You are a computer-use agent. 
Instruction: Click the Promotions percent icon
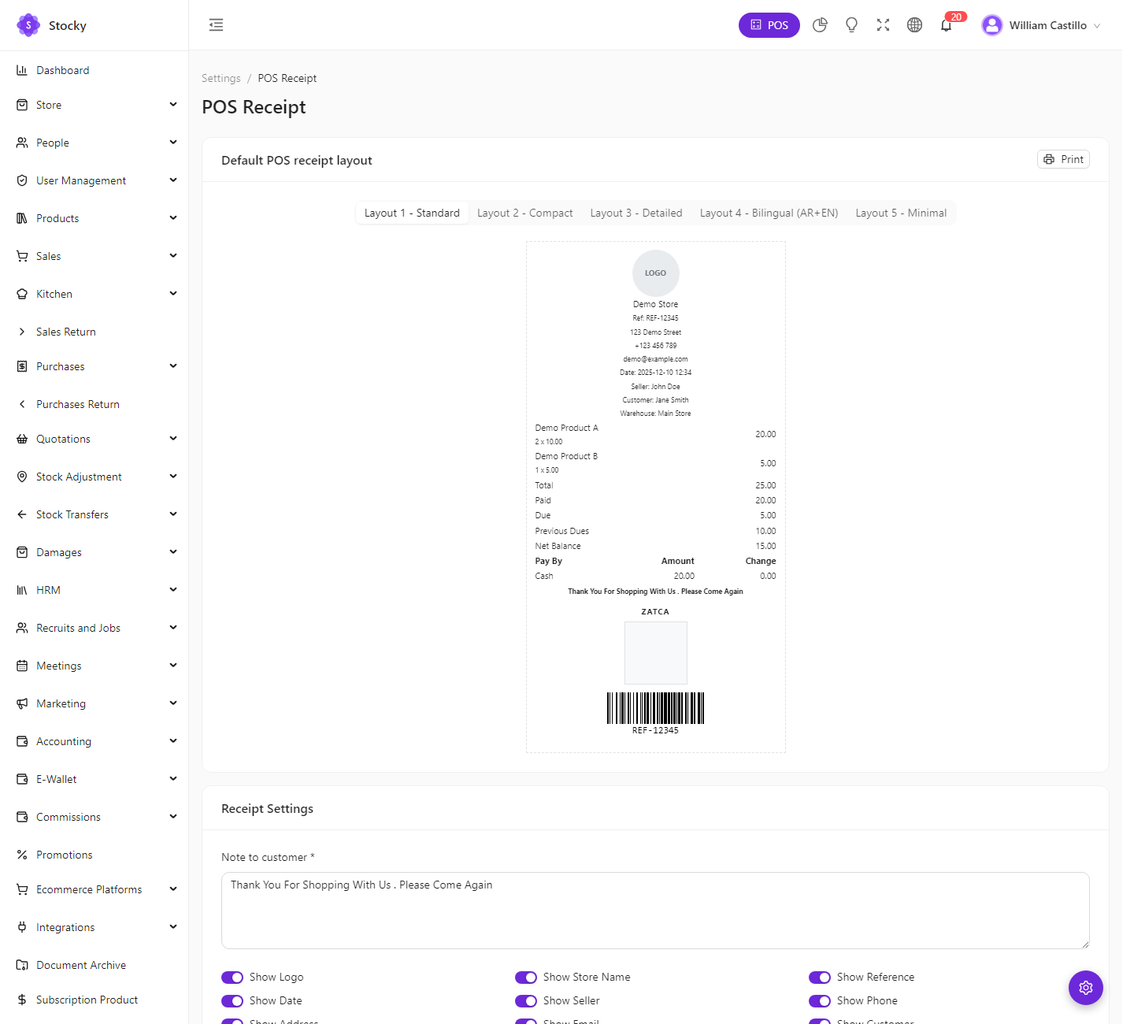point(22,855)
